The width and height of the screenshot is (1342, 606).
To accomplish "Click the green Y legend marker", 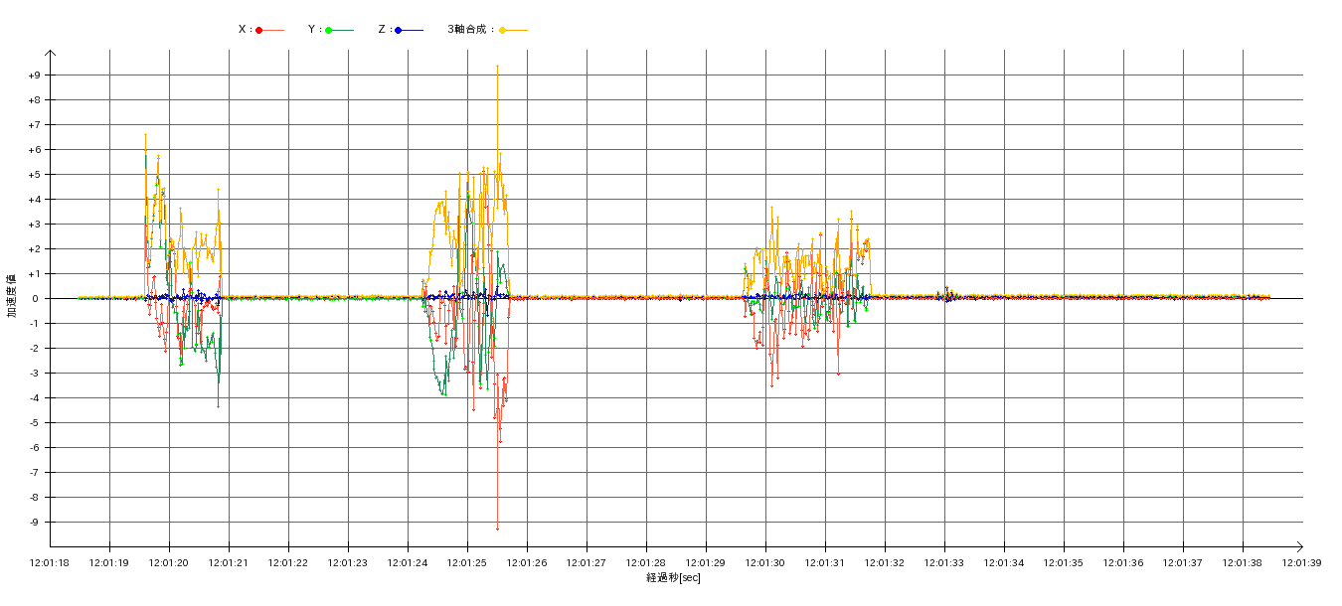I will point(329,30).
